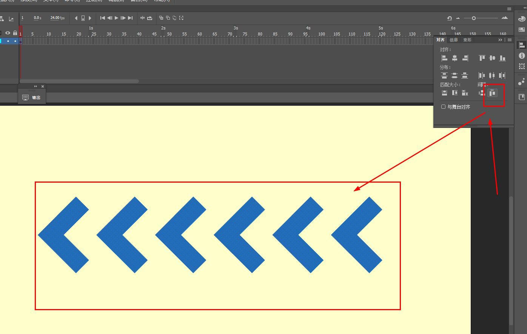Image resolution: width=527 pixels, height=334 pixels.
Task: Toggle the loop playback button
Action: 149,18
